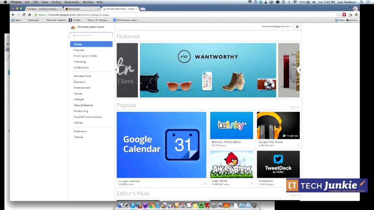Open the Productivity category
This screenshot has height=210, width=374.
click(81, 111)
